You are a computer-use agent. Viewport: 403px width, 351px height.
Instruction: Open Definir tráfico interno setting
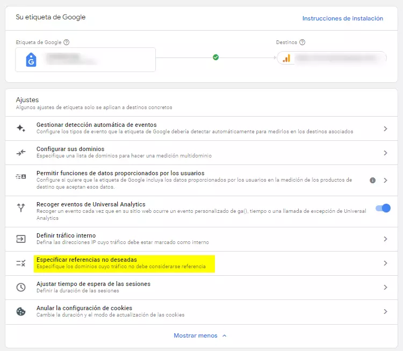[x=201, y=239]
